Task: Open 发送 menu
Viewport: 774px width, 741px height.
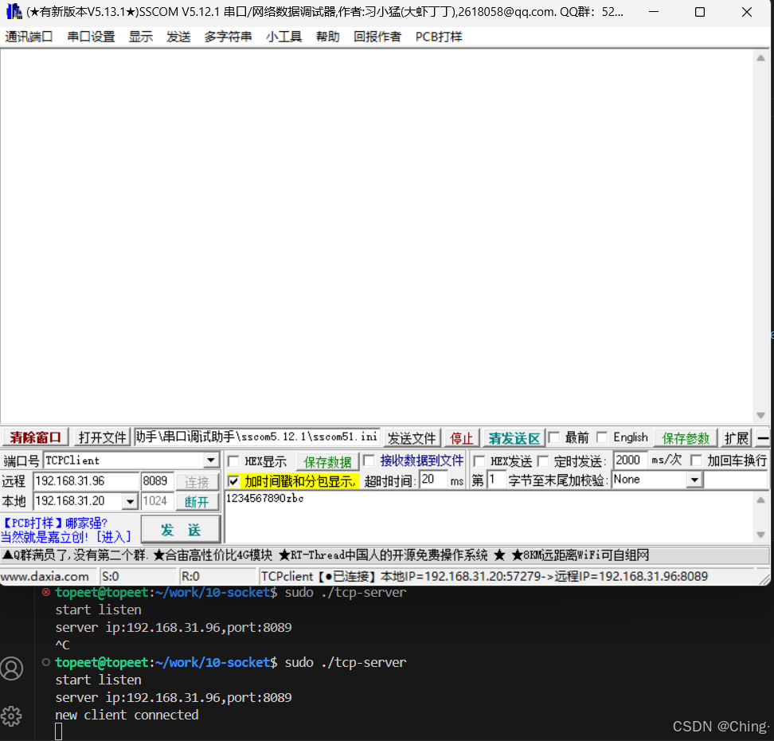Action: tap(178, 37)
